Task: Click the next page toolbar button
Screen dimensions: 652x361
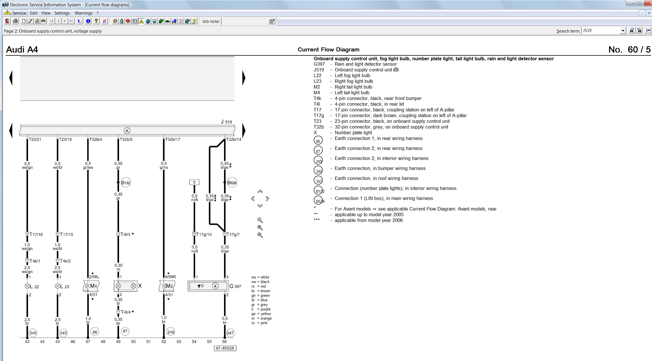Action: (65, 21)
